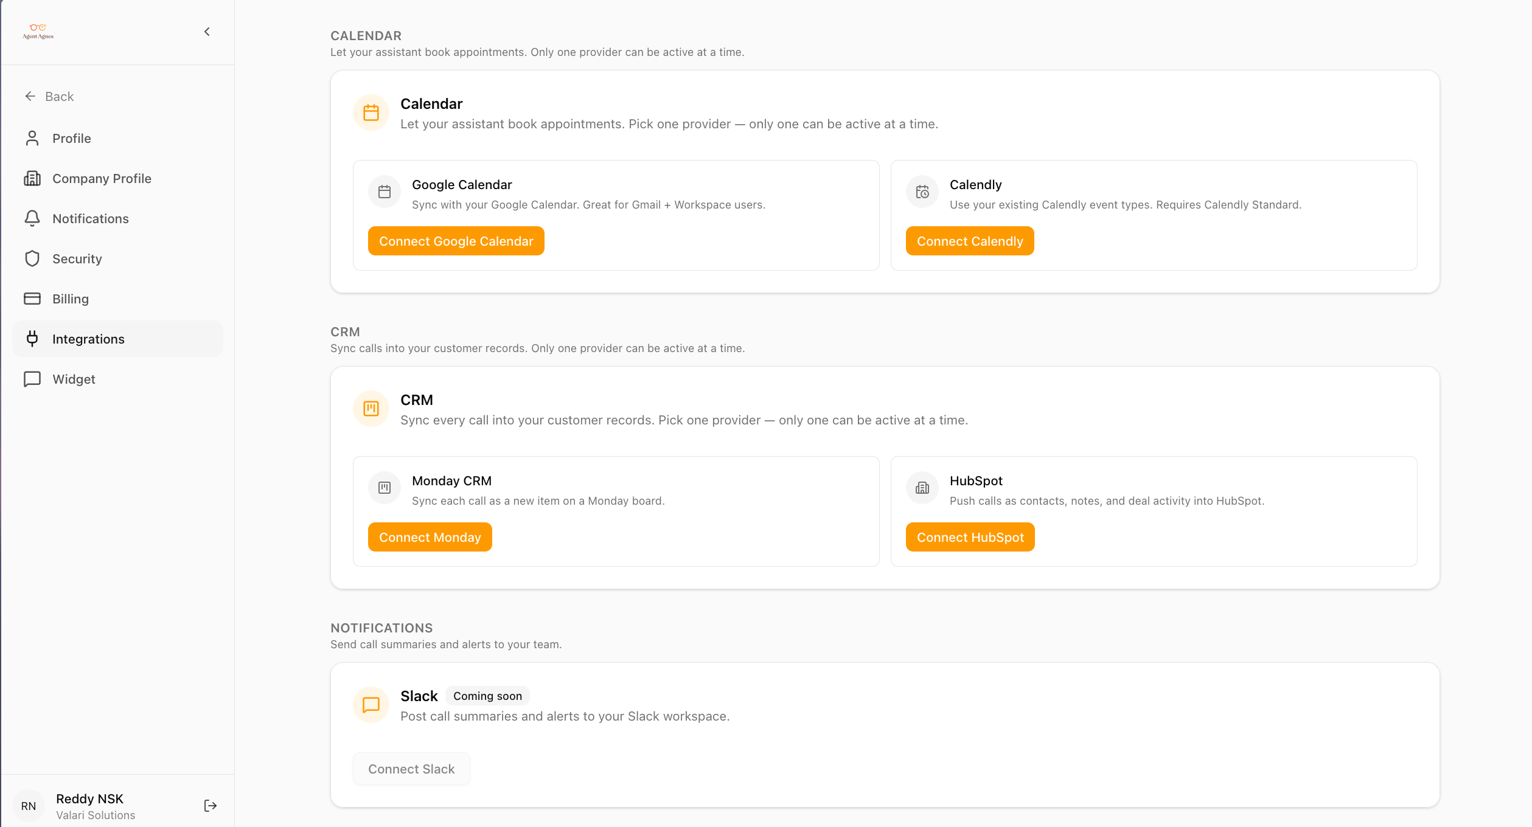
Task: Click the Google Calendar provider icon
Action: pos(385,192)
